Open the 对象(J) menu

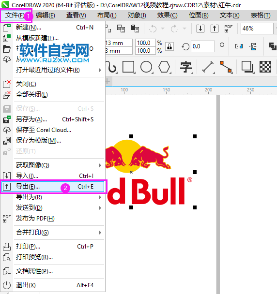137,15
